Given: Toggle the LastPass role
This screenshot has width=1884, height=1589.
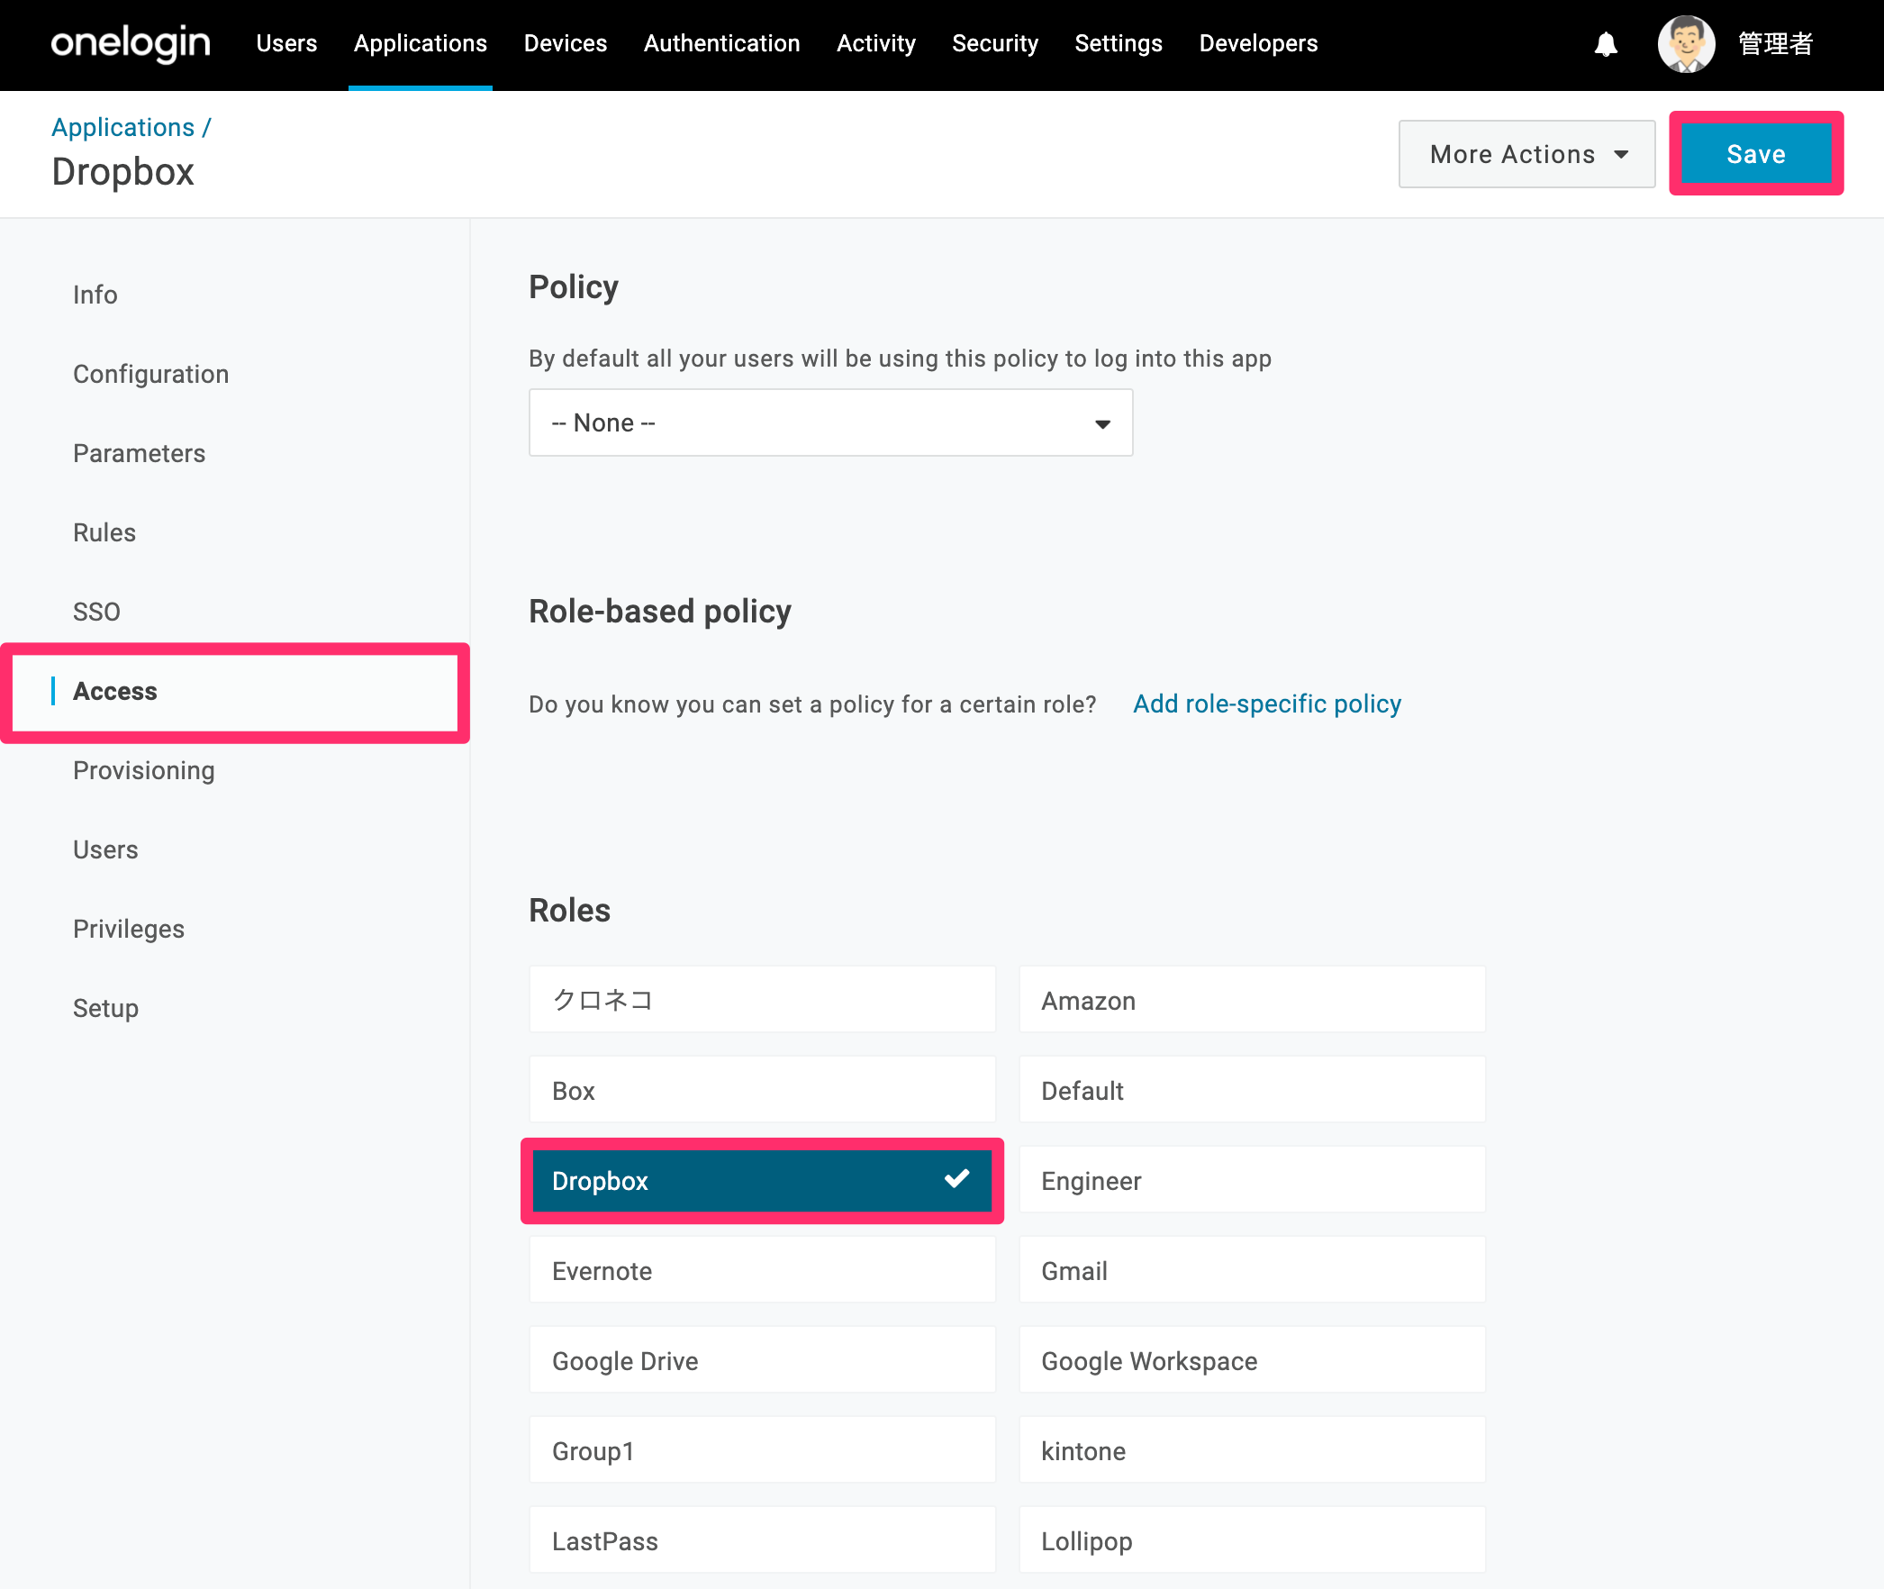Looking at the screenshot, I should [762, 1539].
